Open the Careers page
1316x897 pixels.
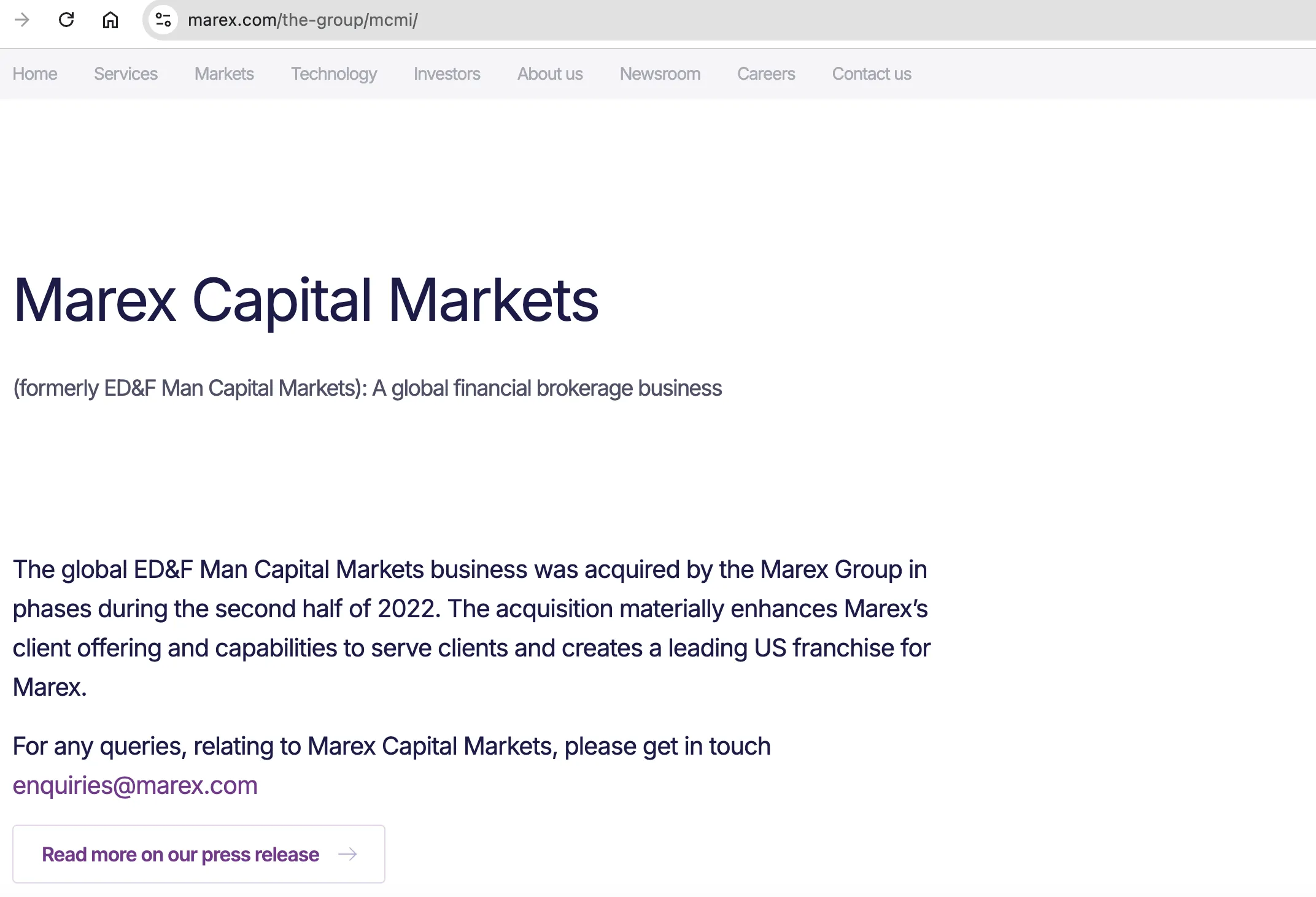click(766, 74)
